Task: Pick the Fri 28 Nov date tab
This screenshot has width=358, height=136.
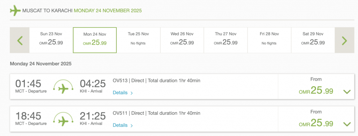Action: (x=269, y=40)
